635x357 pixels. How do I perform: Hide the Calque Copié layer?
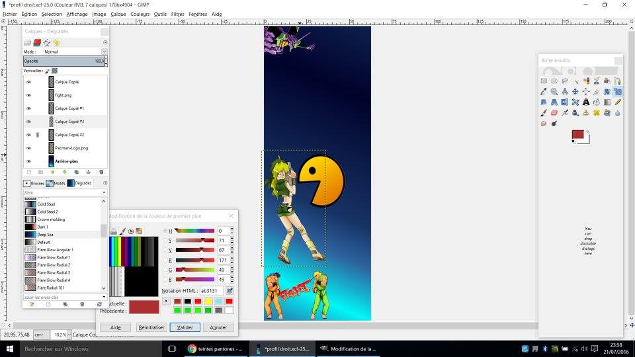pyautogui.click(x=28, y=82)
